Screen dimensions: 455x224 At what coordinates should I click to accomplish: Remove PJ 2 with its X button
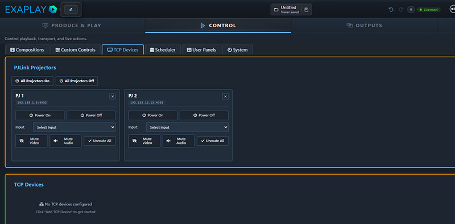click(x=225, y=96)
